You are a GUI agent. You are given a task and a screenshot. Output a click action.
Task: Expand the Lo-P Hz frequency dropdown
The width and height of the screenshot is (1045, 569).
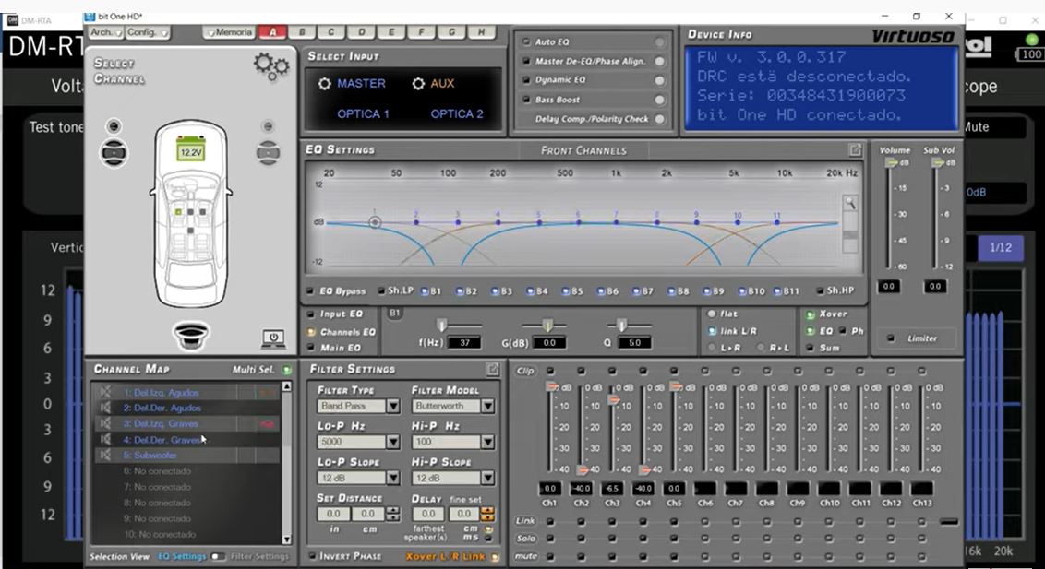click(393, 442)
